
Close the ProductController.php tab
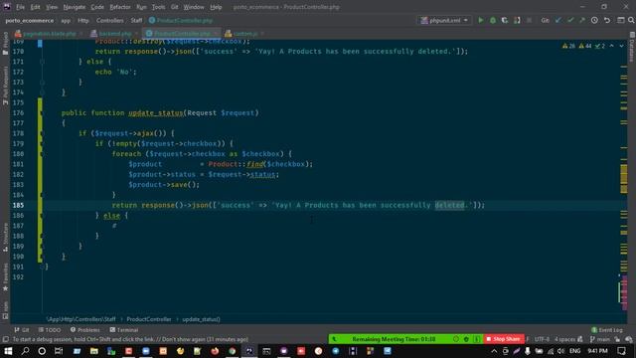coord(216,33)
